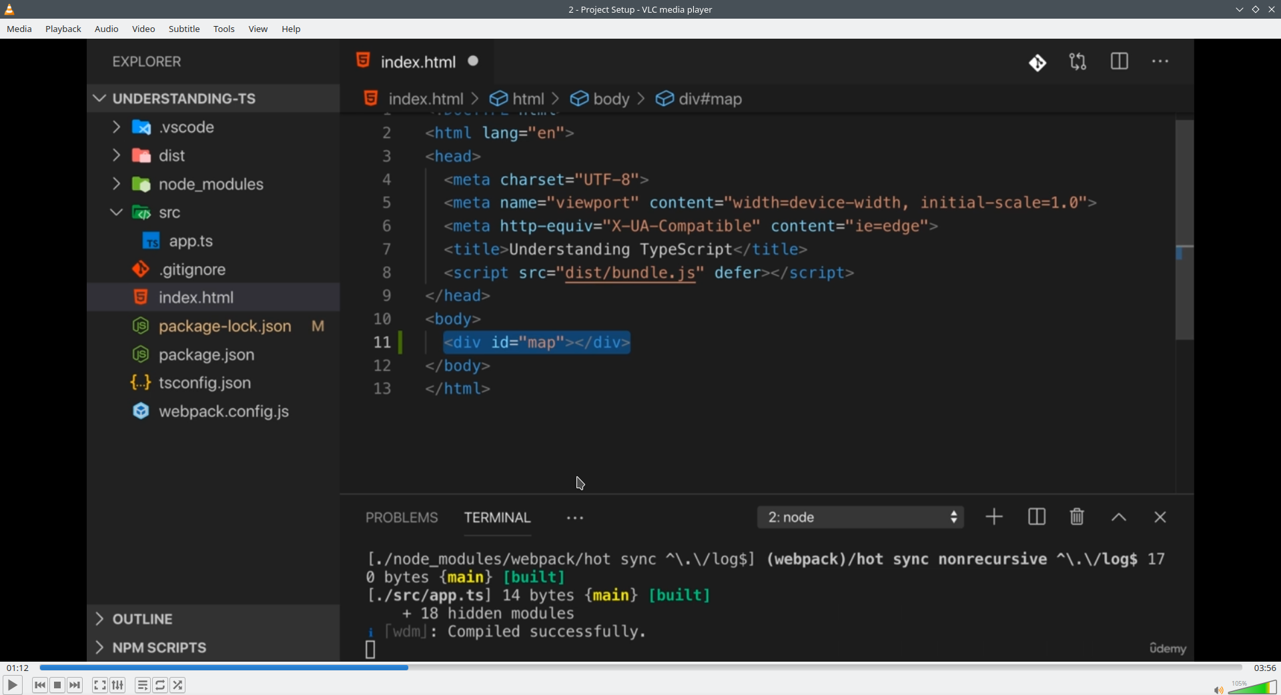Click the git source control diamond icon

click(x=1037, y=62)
